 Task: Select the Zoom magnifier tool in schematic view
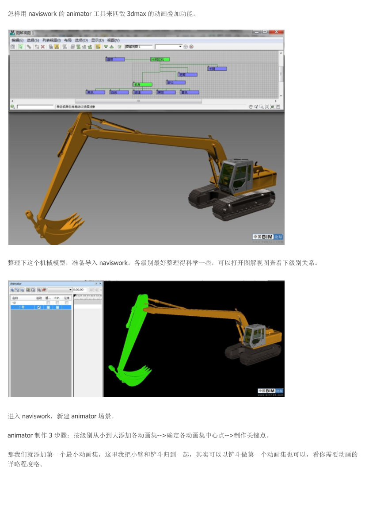tap(256, 107)
